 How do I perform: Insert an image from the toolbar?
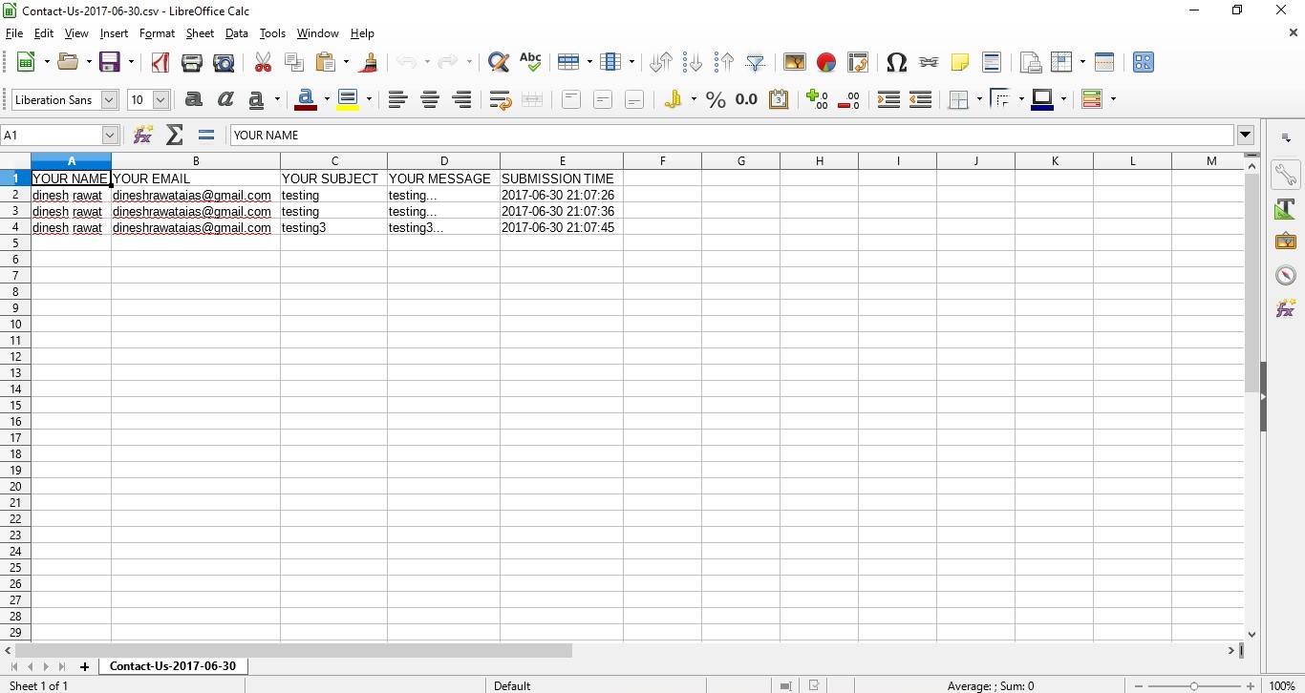coord(794,63)
